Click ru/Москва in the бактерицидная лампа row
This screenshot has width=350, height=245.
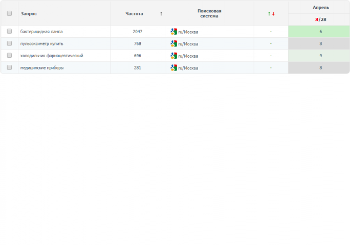pyautogui.click(x=188, y=32)
